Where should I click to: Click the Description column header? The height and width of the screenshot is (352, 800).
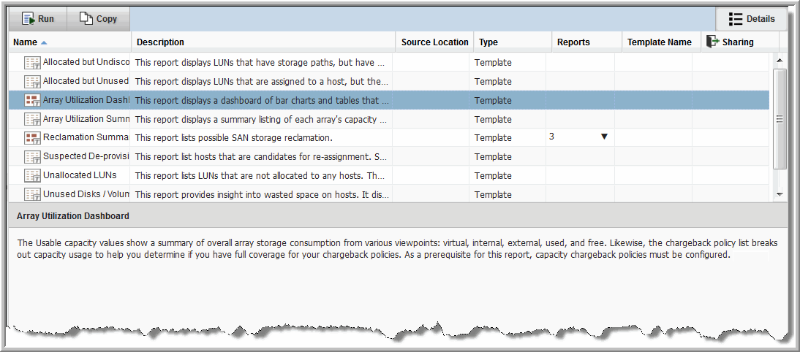tap(160, 42)
